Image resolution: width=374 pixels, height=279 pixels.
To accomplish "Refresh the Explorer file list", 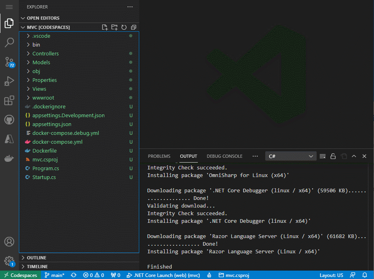I will click(x=124, y=27).
